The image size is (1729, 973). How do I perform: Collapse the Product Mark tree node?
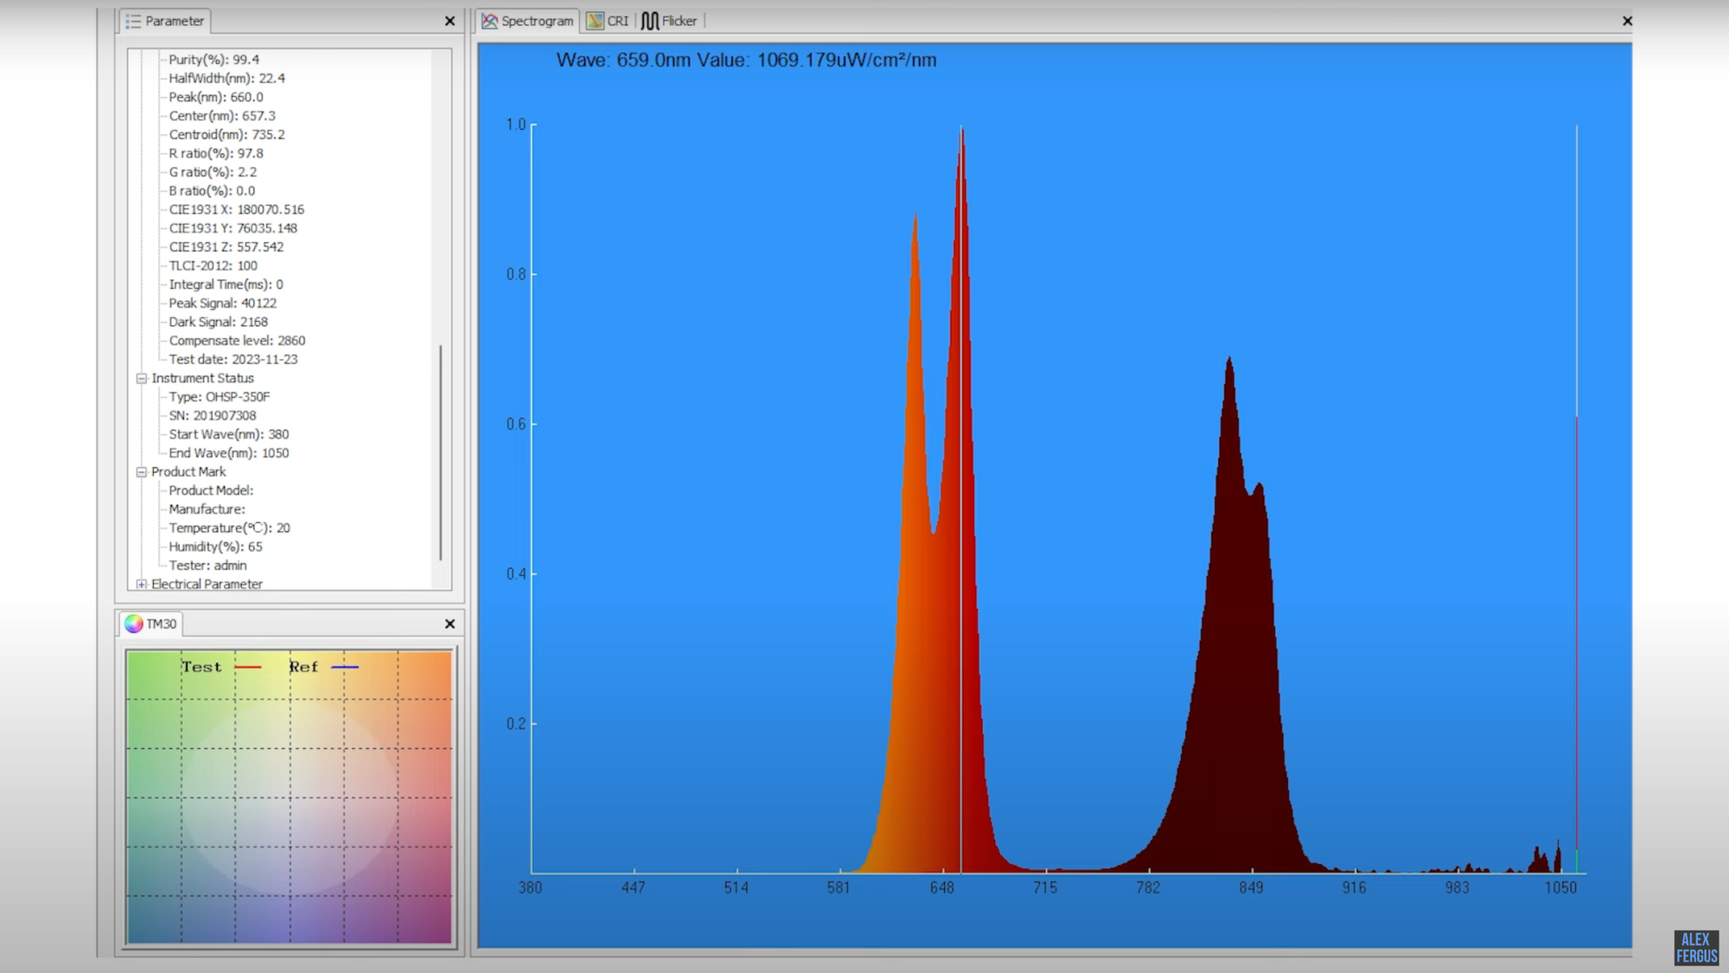pyautogui.click(x=142, y=471)
